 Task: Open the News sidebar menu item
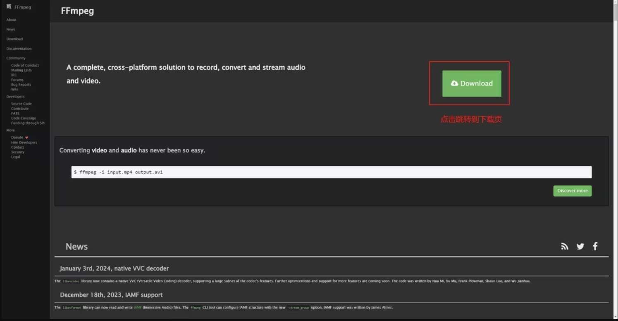point(11,29)
